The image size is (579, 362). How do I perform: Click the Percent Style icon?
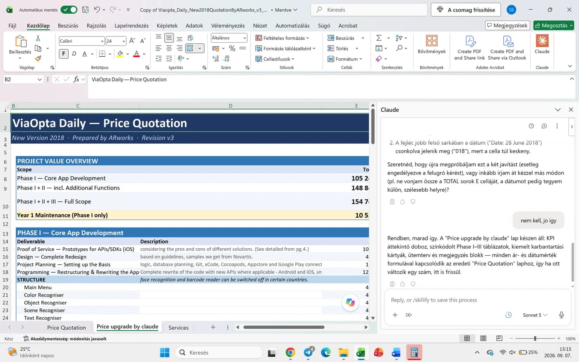[232, 48]
